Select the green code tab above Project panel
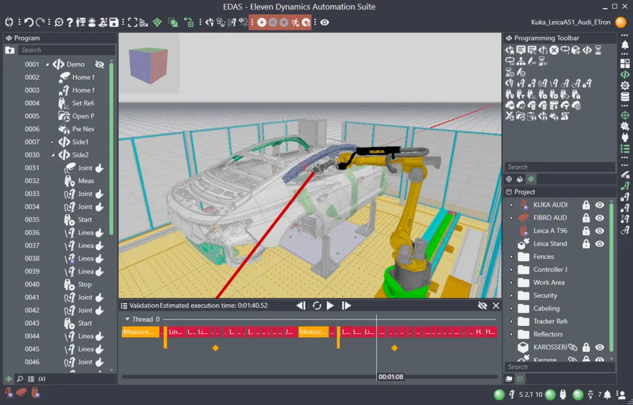 [x=531, y=179]
